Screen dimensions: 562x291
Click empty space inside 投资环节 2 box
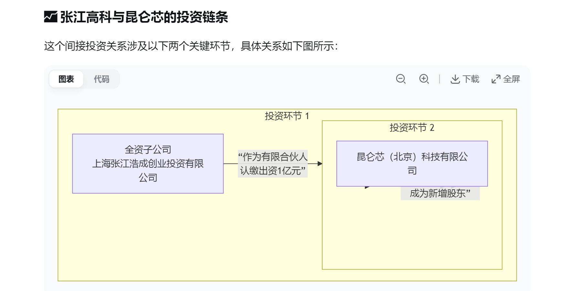pos(412,233)
